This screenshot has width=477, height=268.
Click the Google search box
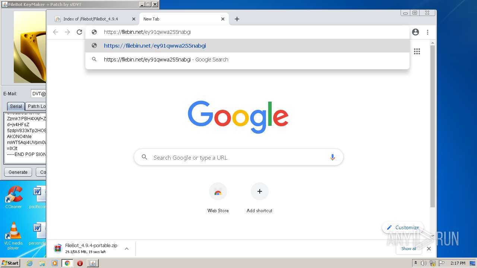click(238, 157)
